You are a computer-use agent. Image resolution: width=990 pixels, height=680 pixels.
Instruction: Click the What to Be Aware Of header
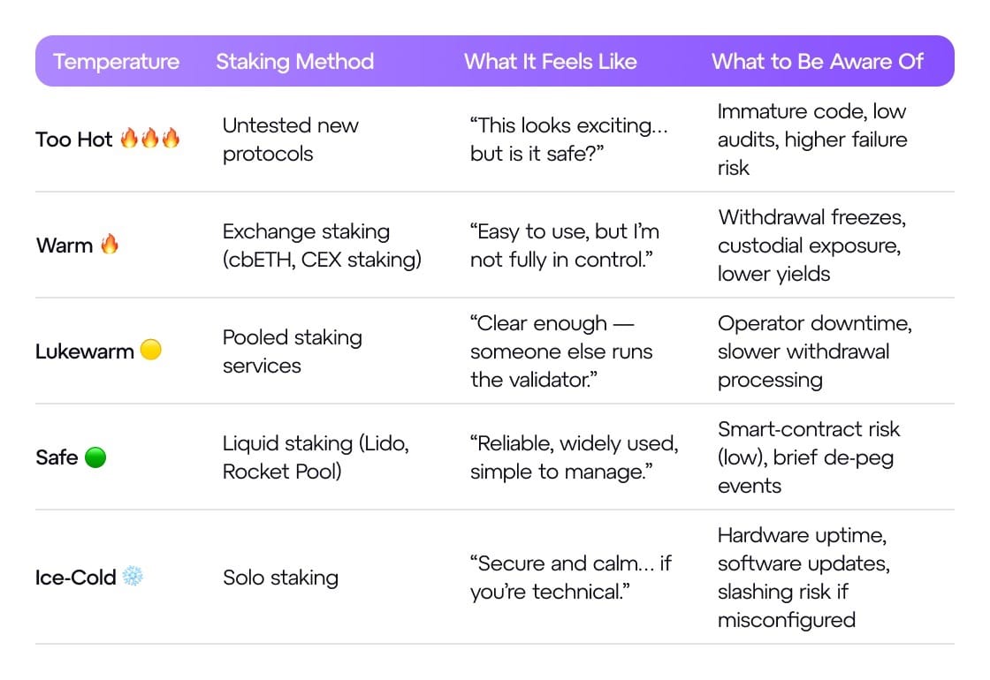(x=817, y=61)
